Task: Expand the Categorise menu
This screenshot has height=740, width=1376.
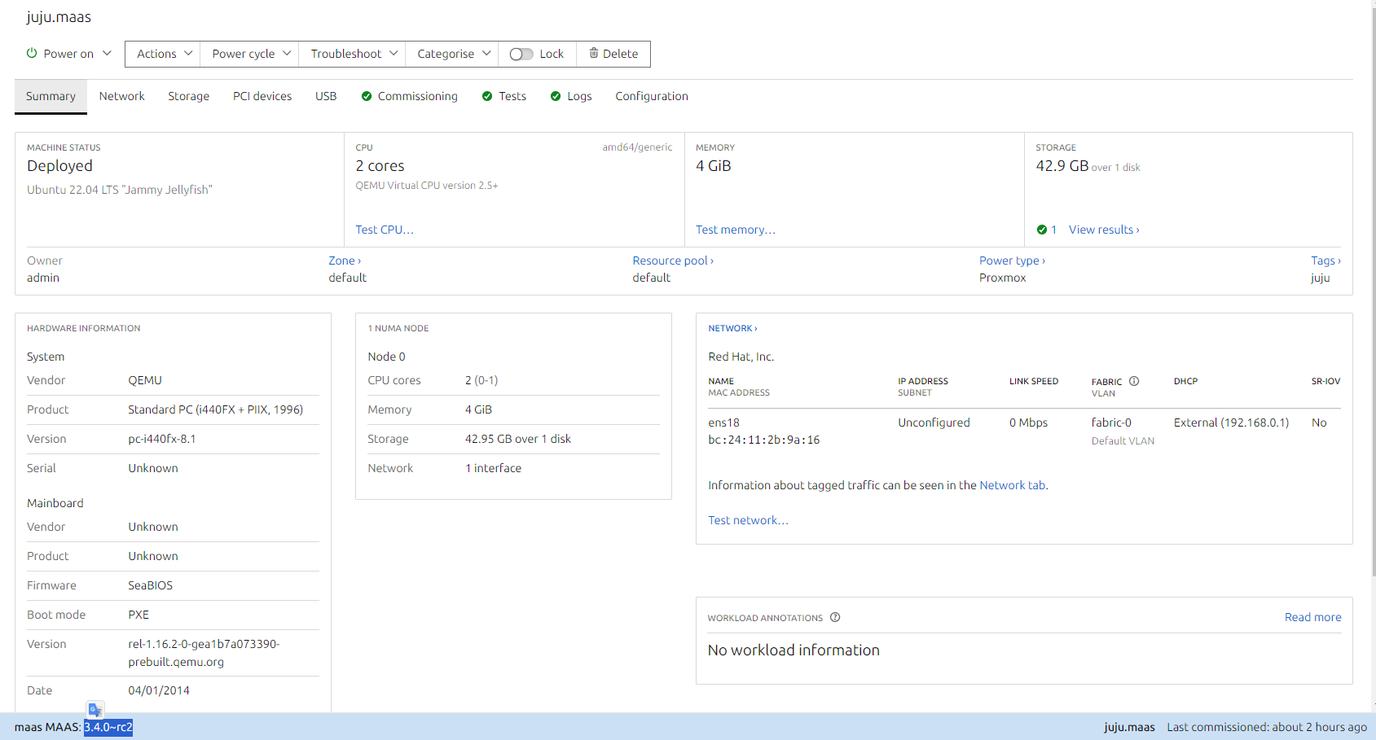Action: 452,54
